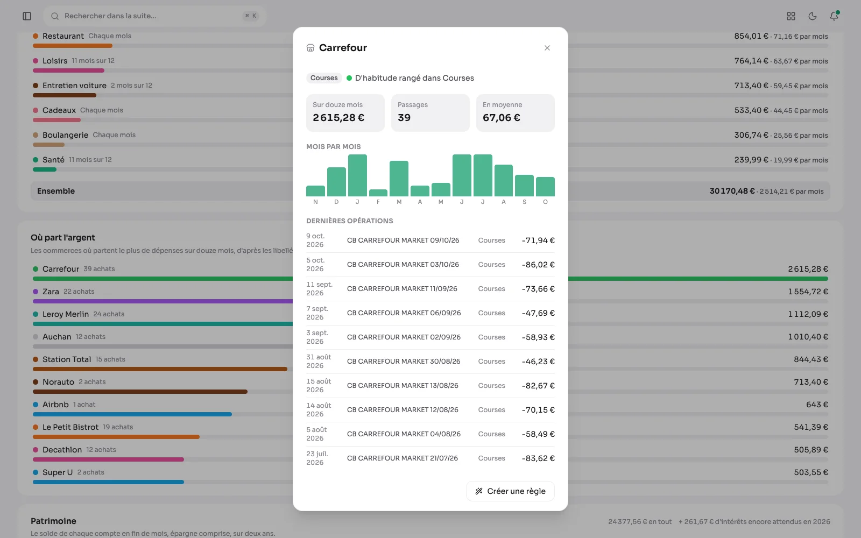
Task: Select transaction CB CARREFOUR MARKET 12/08/26
Action: [x=430, y=410]
